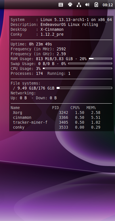The image size is (115, 221).
Task: Open the calendar from the 08:12 clock
Action: pos(108,5)
